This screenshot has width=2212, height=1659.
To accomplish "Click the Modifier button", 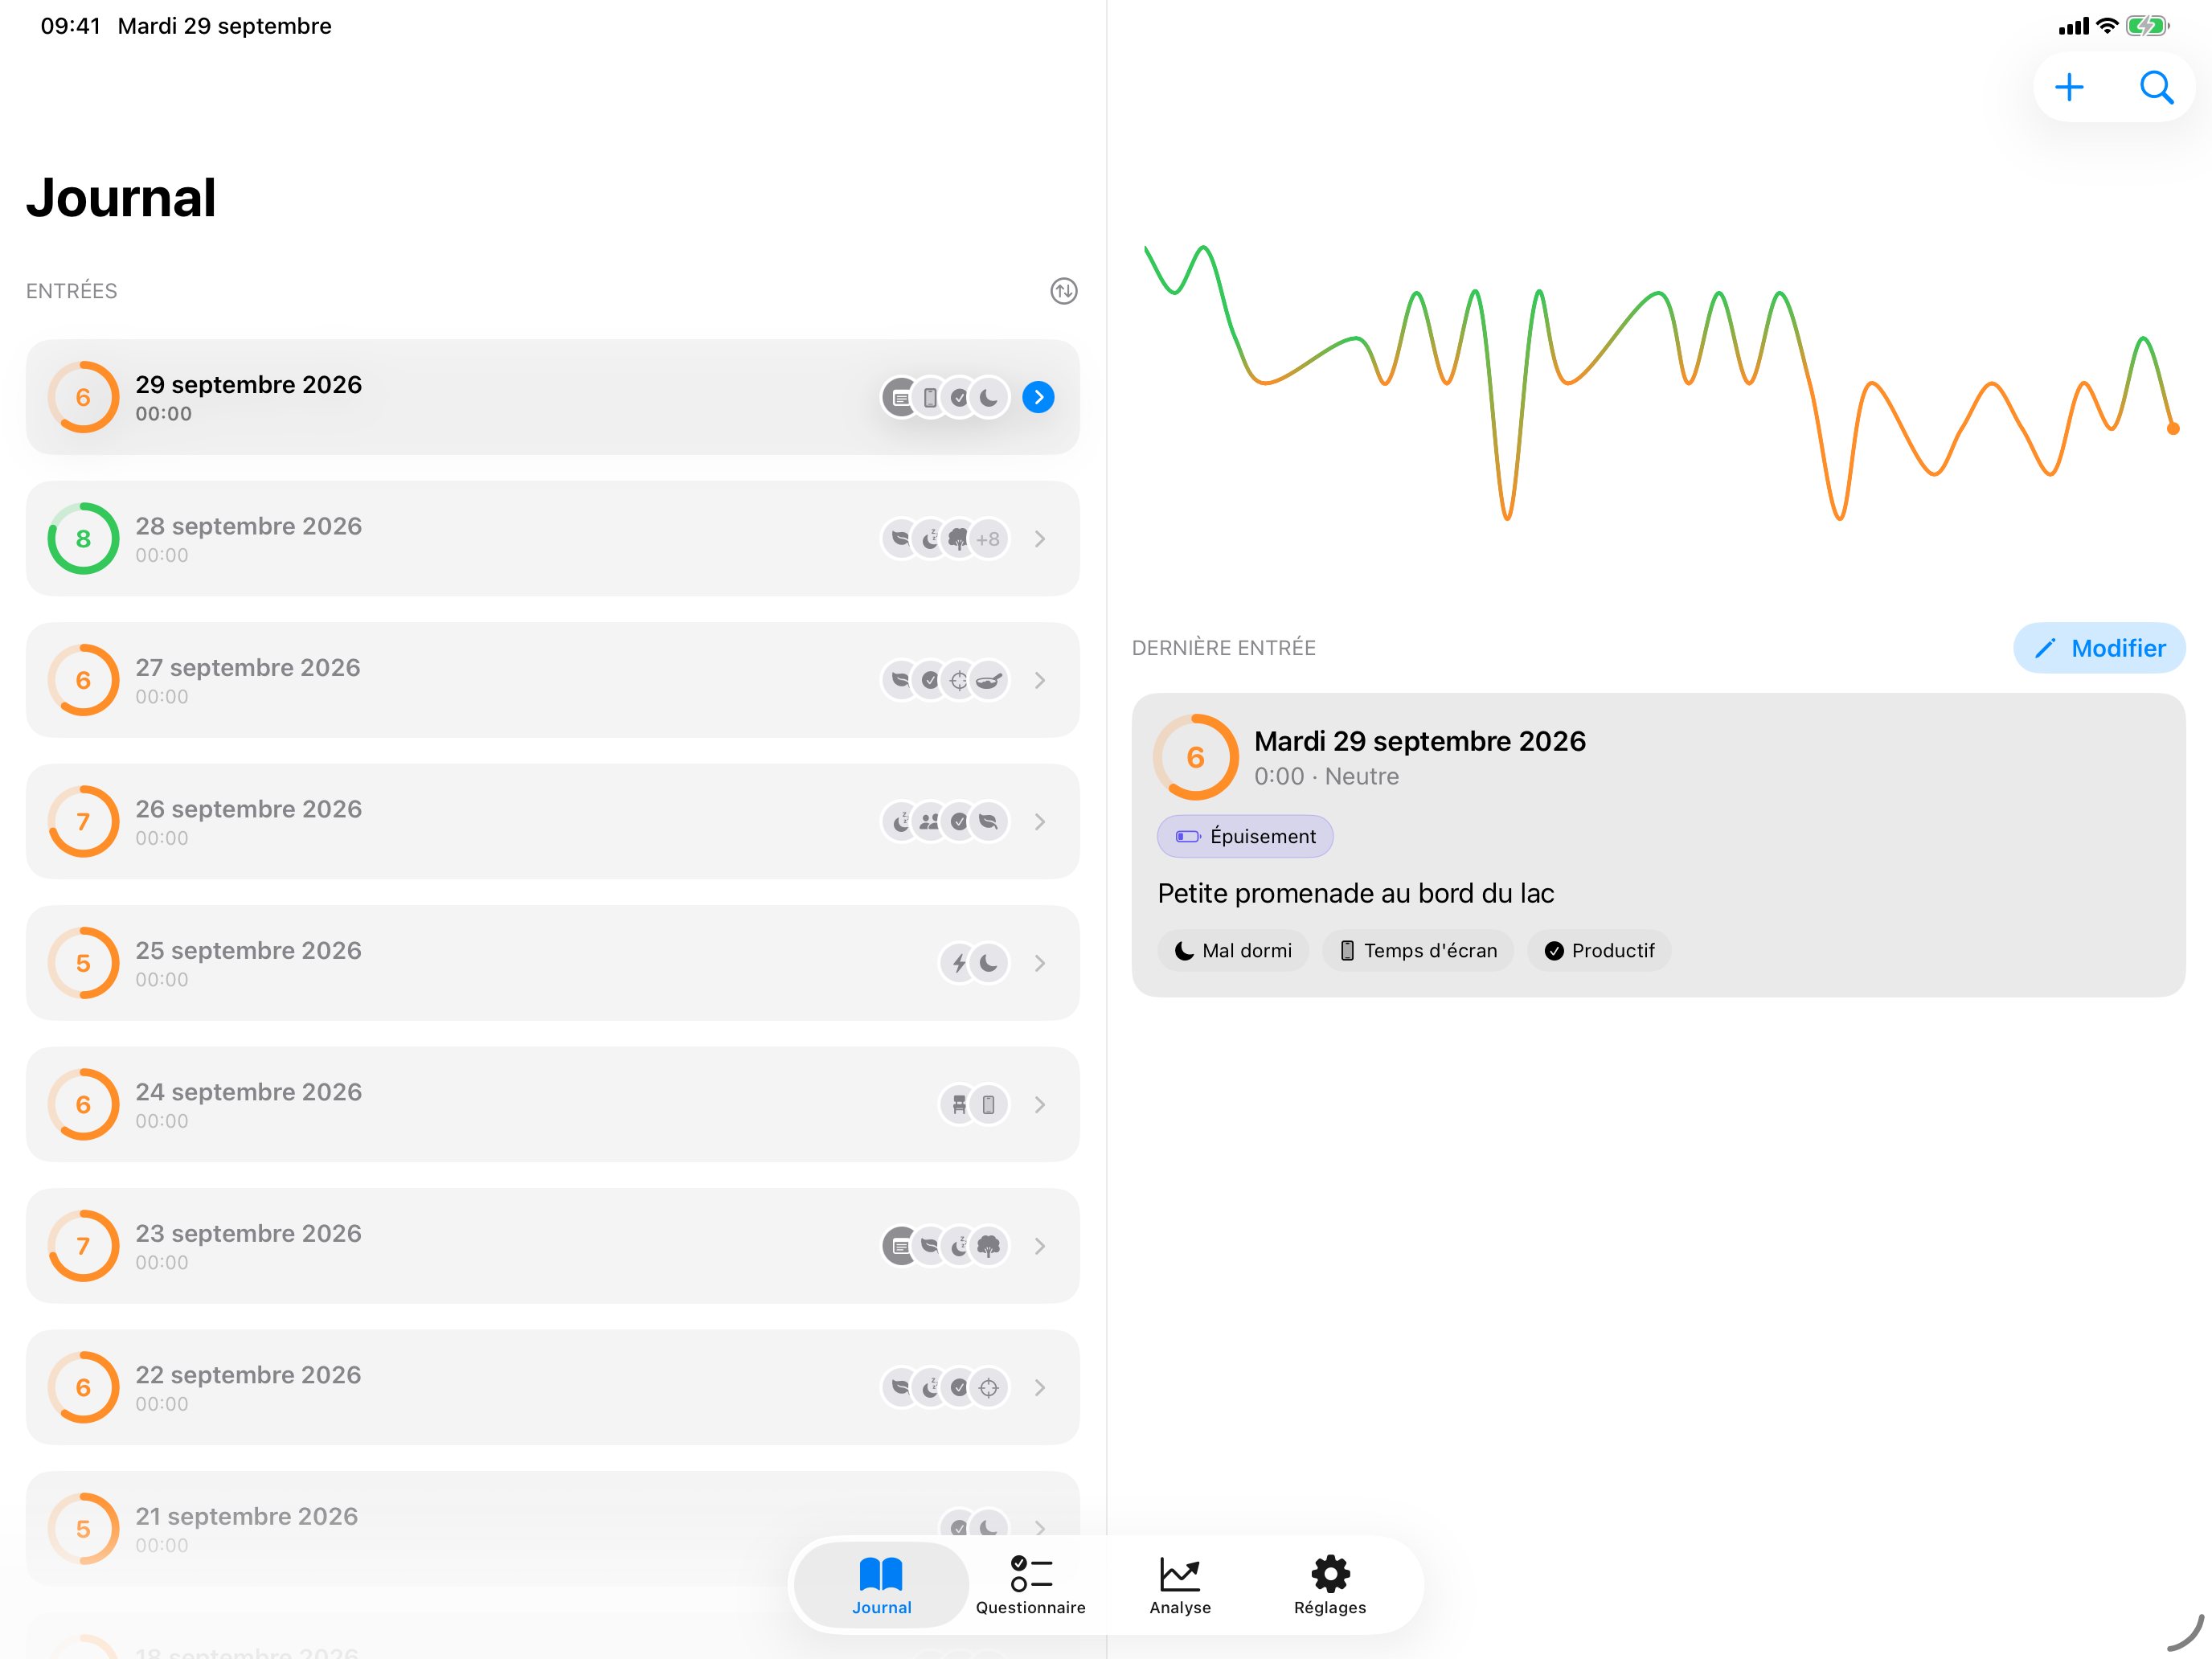I will pyautogui.click(x=2099, y=648).
